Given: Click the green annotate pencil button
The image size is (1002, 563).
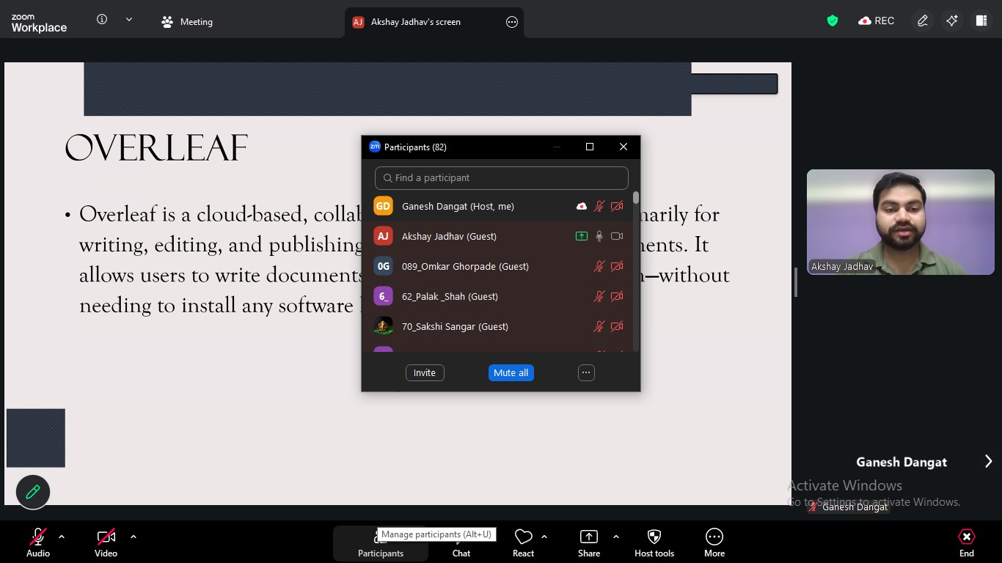Looking at the screenshot, I should [33, 492].
